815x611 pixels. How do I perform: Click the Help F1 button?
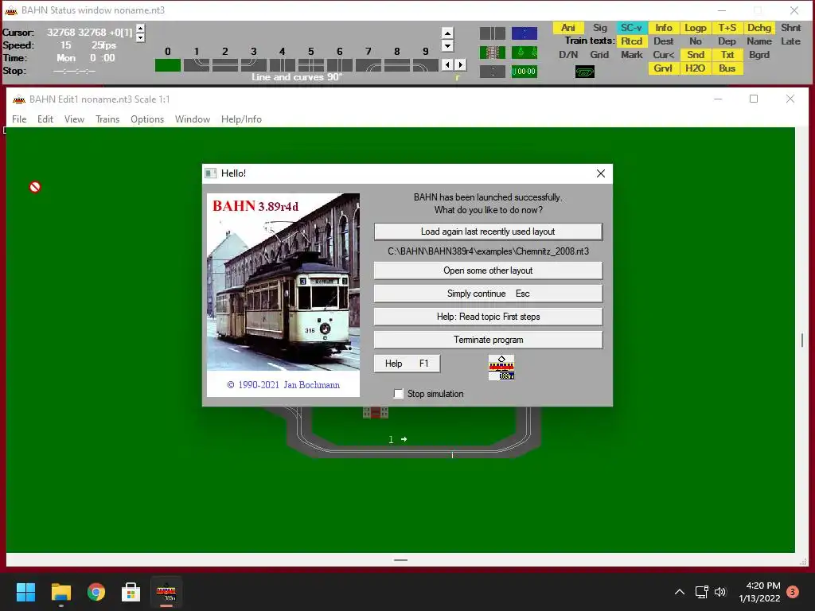point(407,364)
